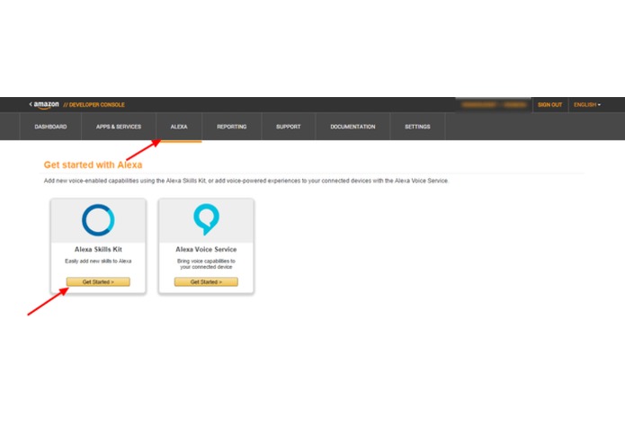The width and height of the screenshot is (625, 444).
Task: Click the 'Get started with Alexa' heading
Action: coord(93,164)
